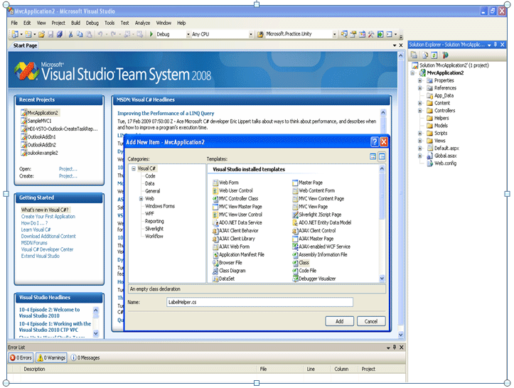Click the green Start Debugging arrow
This screenshot has height=388, width=514.
(x=151, y=34)
